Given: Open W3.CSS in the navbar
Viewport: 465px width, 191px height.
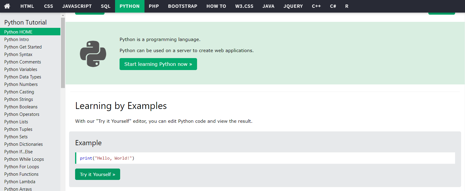Looking at the screenshot, I should click(x=244, y=6).
